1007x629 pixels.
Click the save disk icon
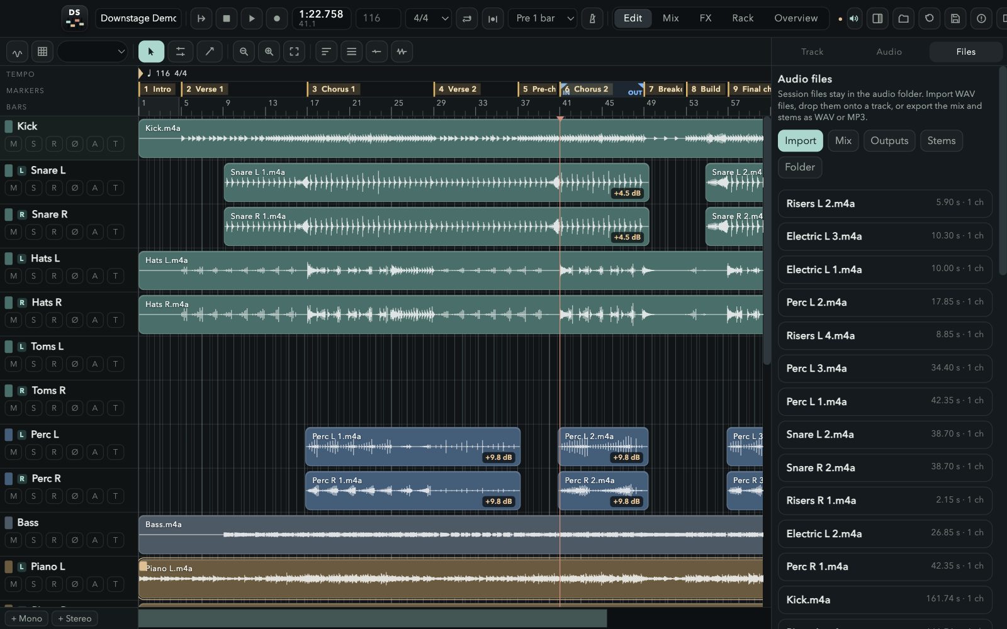(x=955, y=18)
